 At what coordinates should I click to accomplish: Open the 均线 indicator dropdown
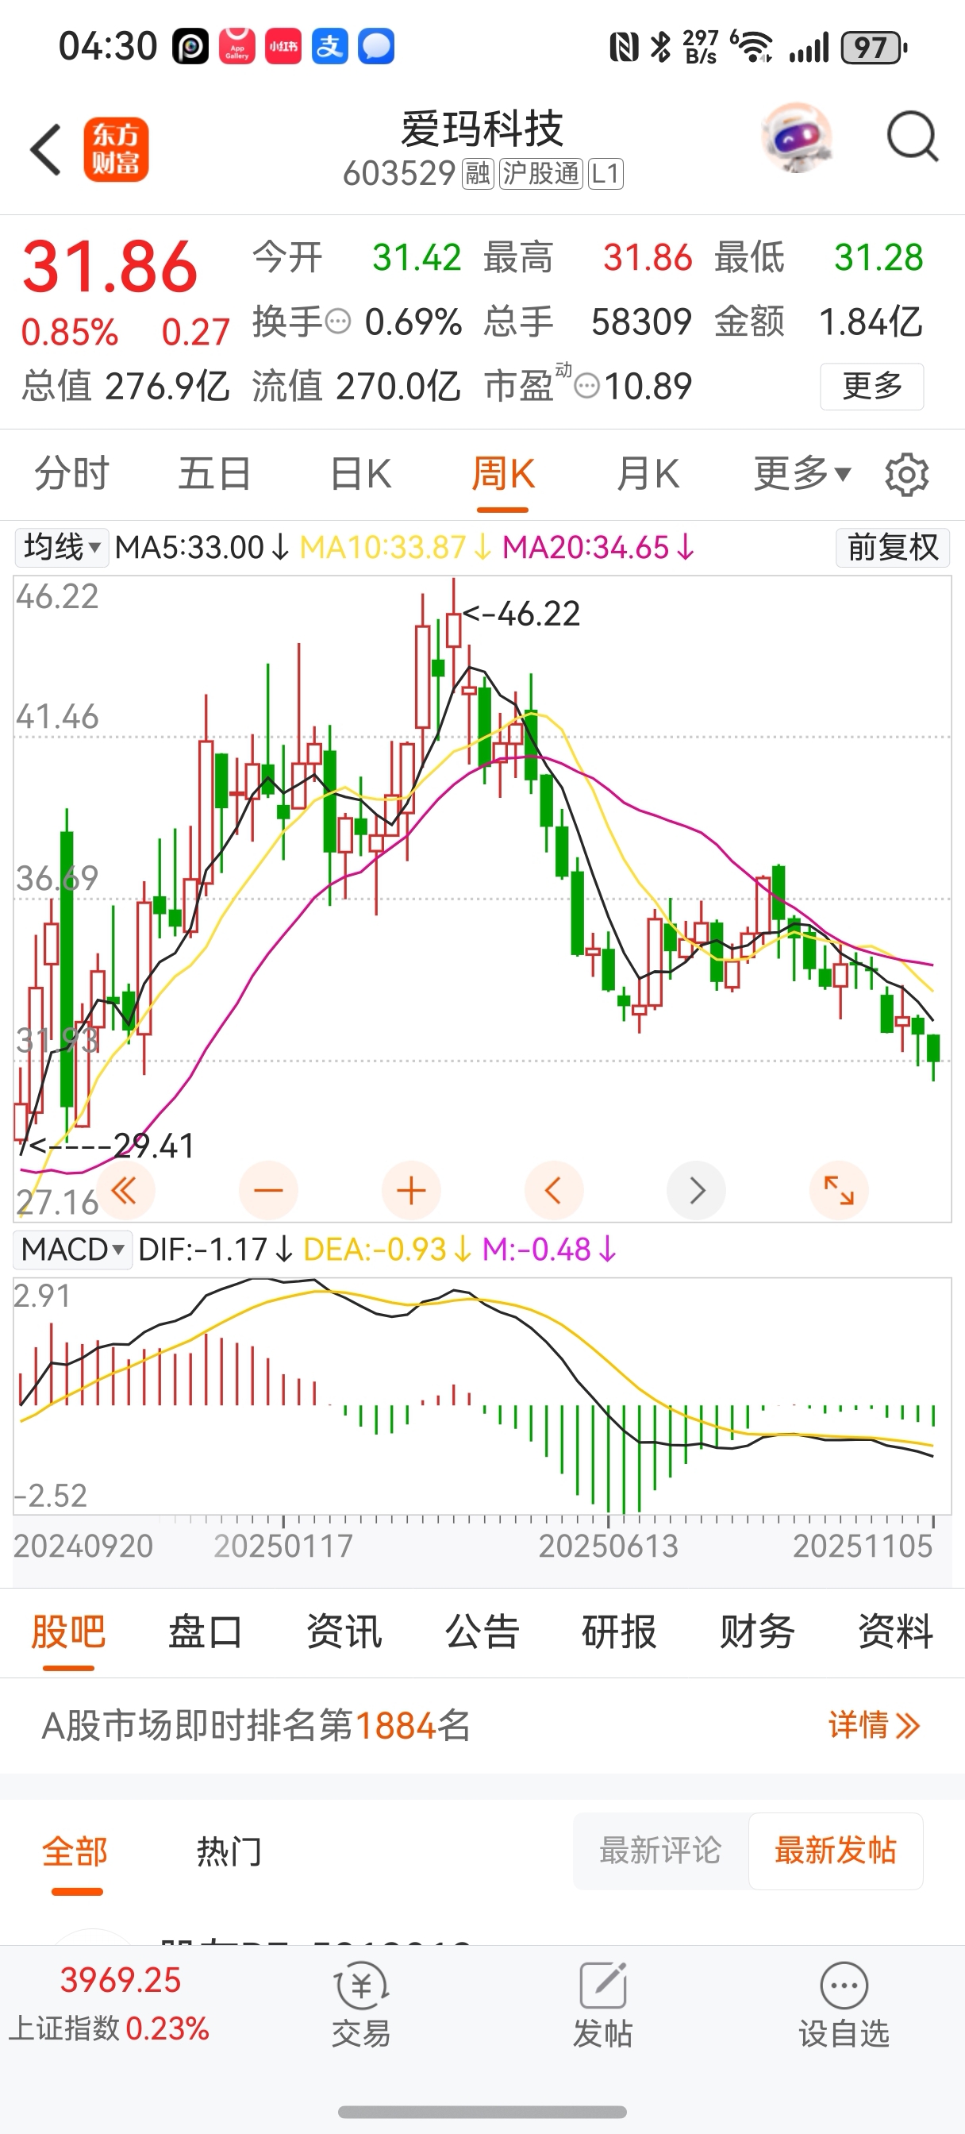point(61,548)
